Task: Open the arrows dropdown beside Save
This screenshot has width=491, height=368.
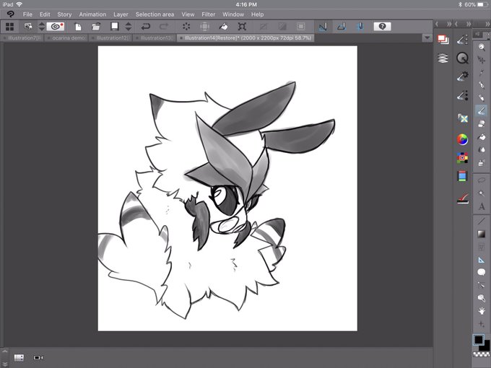Action: pos(129,26)
